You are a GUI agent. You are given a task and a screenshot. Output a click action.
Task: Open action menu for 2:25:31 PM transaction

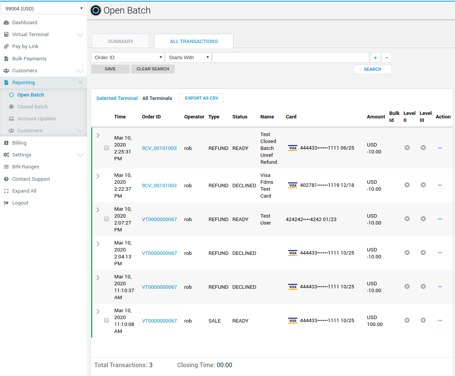440,148
